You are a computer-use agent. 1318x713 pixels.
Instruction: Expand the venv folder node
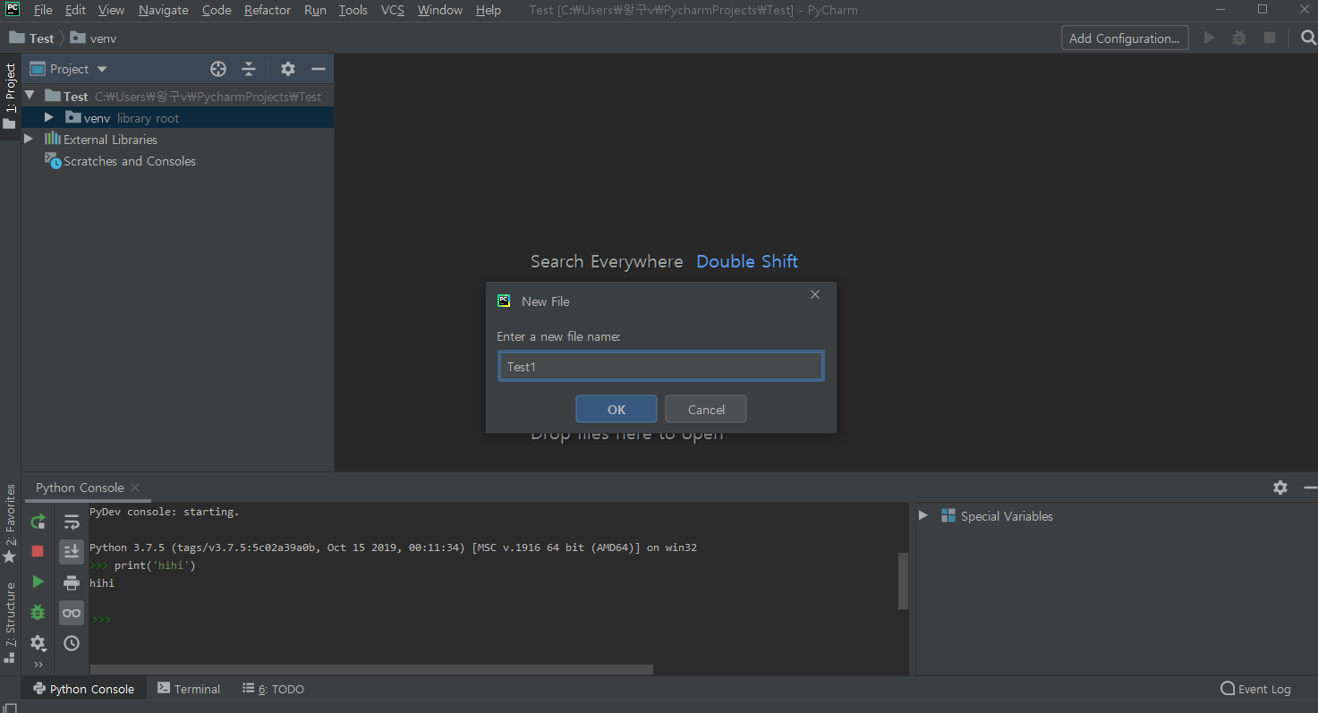[x=49, y=117]
